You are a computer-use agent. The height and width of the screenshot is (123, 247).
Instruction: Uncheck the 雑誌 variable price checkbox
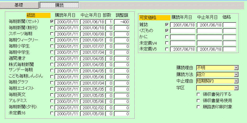(167, 25)
